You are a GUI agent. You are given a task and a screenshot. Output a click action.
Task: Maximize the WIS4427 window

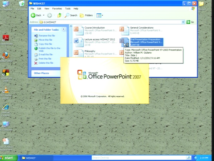190,4
